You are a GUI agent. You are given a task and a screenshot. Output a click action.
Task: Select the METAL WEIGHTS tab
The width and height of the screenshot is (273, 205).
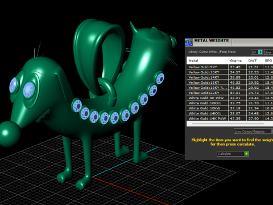coord(212,40)
